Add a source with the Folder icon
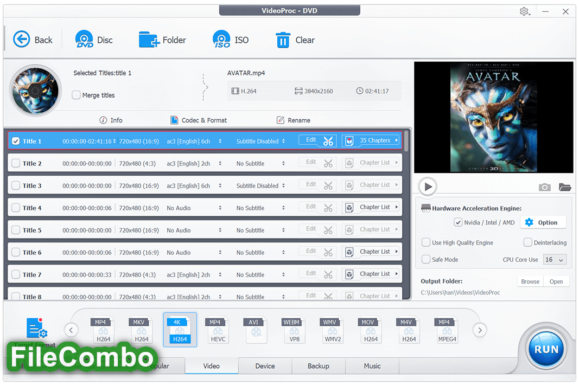 (x=149, y=39)
